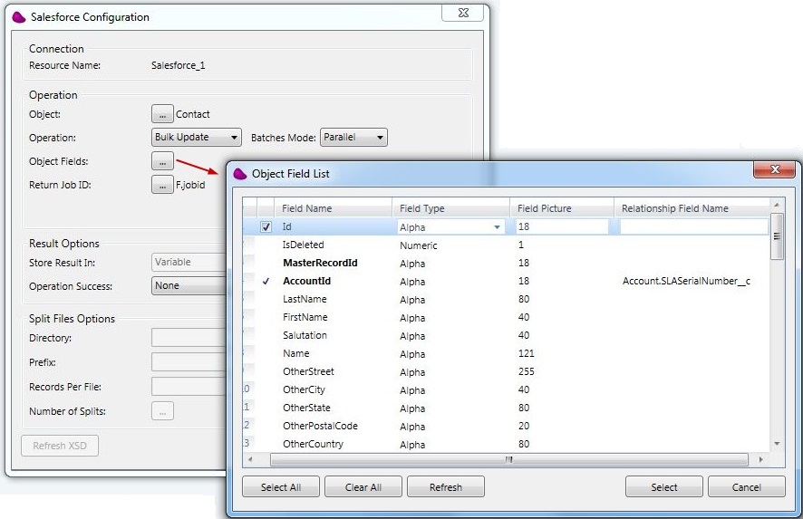
Task: Click the Field Type column header
Action: point(451,208)
